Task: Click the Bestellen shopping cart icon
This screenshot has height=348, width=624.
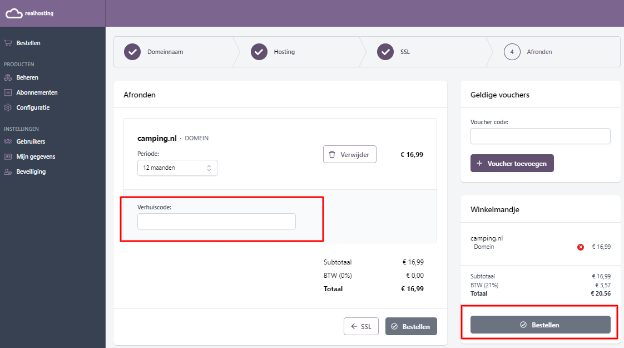Action: [x=8, y=43]
